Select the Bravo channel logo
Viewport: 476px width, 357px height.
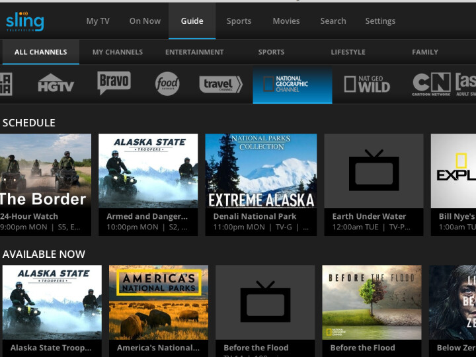click(x=114, y=83)
